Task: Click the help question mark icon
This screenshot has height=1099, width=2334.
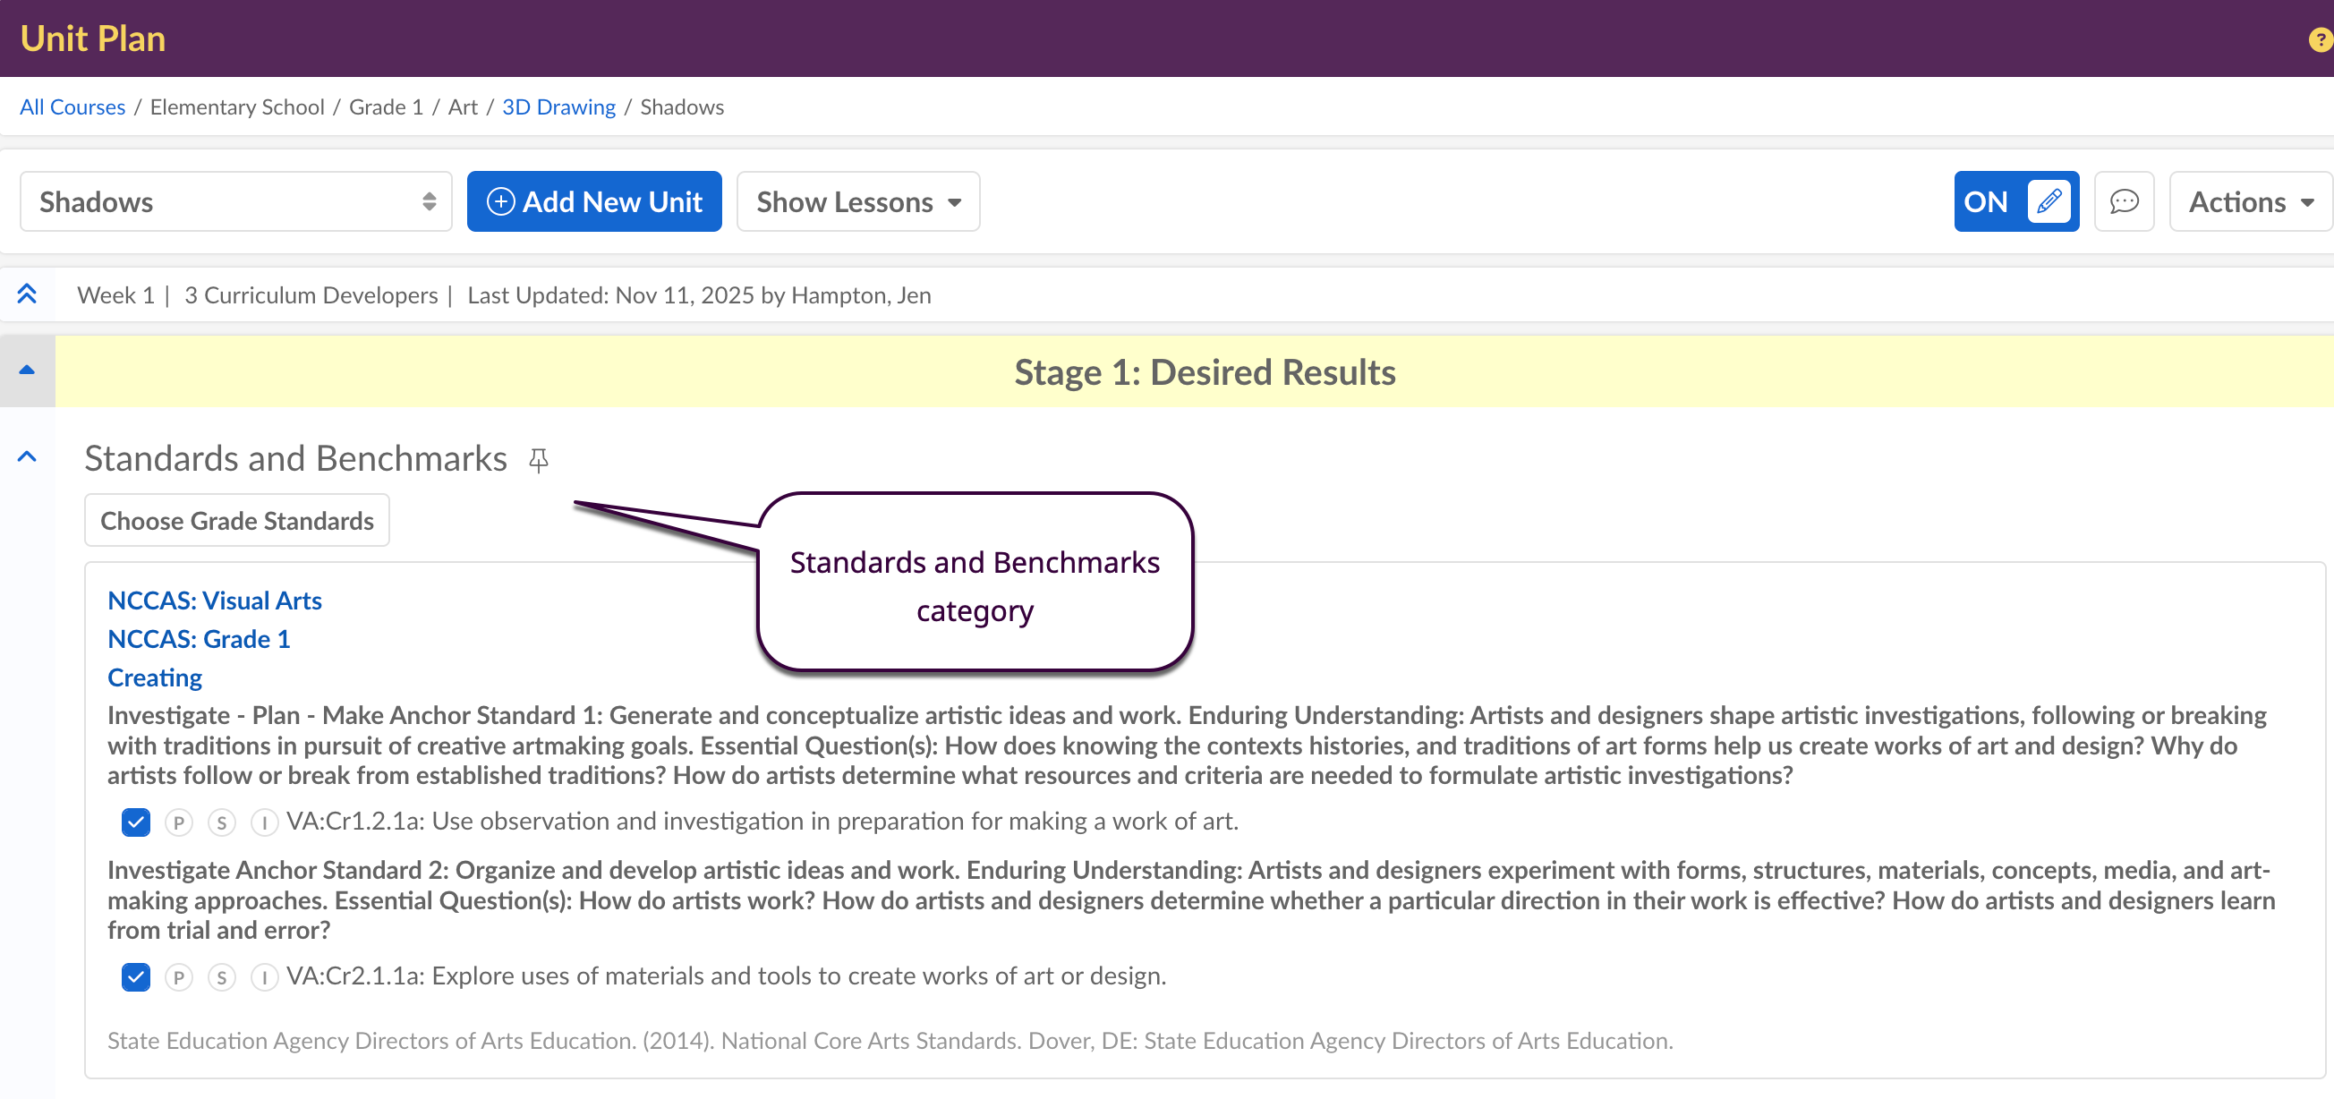Action: pos(2321,40)
